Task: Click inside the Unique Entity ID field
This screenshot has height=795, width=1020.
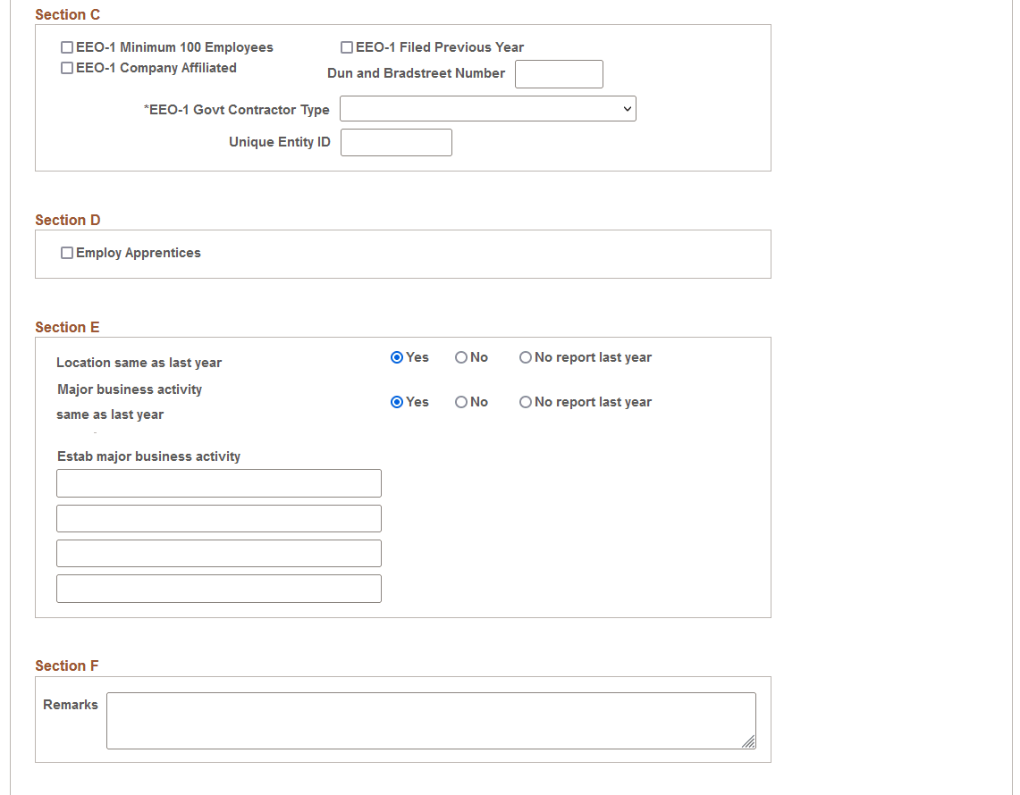Action: [x=395, y=142]
